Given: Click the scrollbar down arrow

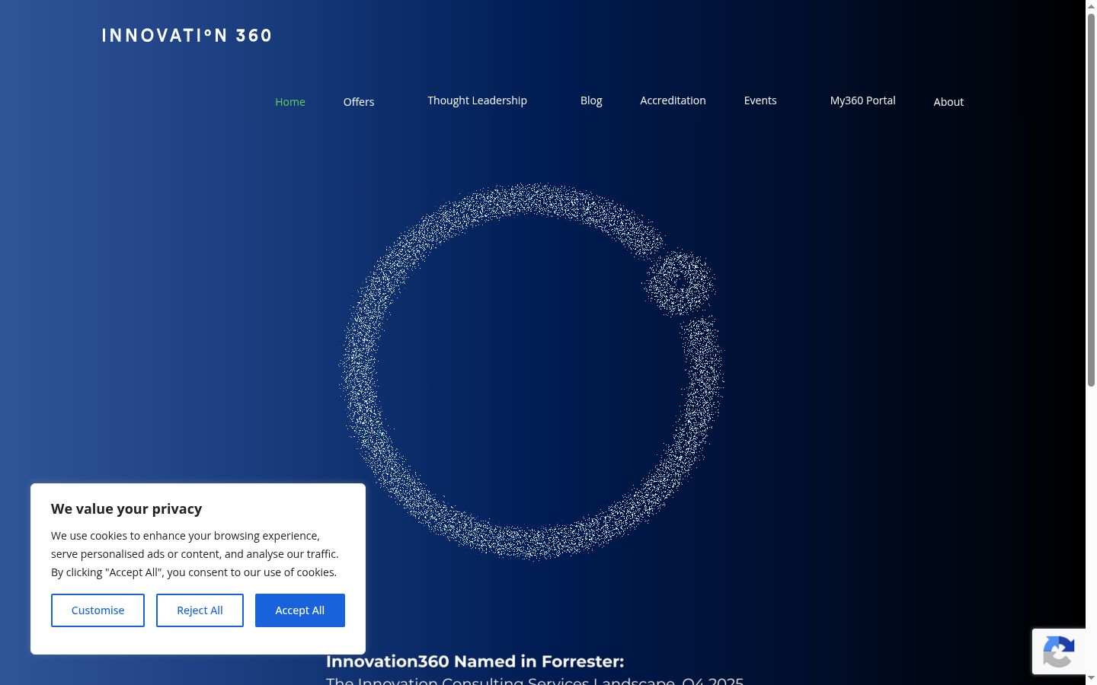Looking at the screenshot, I should (1091, 678).
